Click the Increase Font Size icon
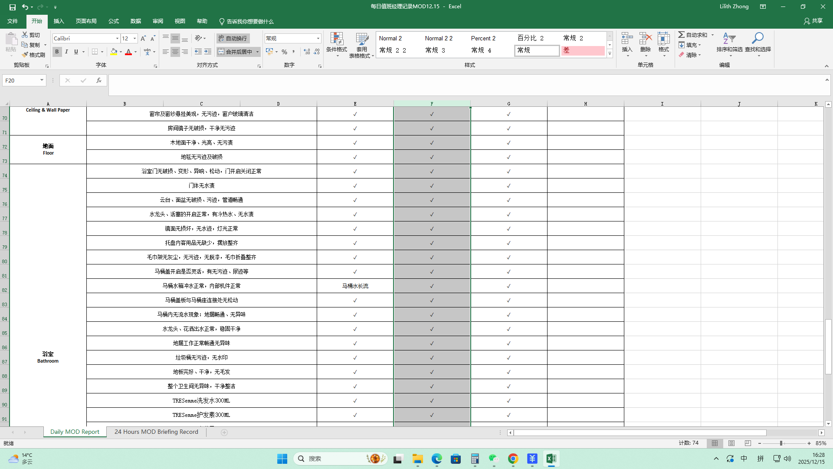The image size is (833, 469). point(143,39)
